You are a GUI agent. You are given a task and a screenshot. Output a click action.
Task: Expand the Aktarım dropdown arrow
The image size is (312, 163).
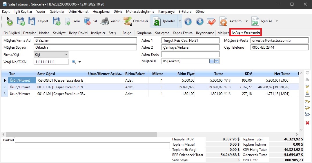click(246, 21)
